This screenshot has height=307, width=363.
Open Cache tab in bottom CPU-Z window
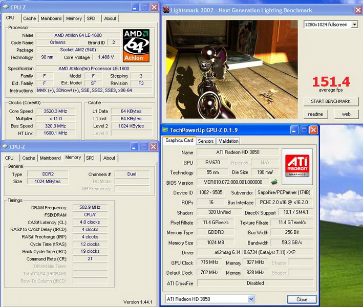coord(29,158)
